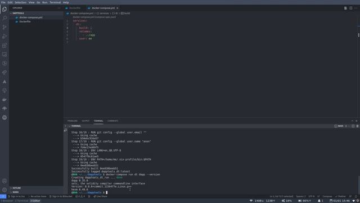
Task: Close the docker-compose.yml tab
Action: 118,8
